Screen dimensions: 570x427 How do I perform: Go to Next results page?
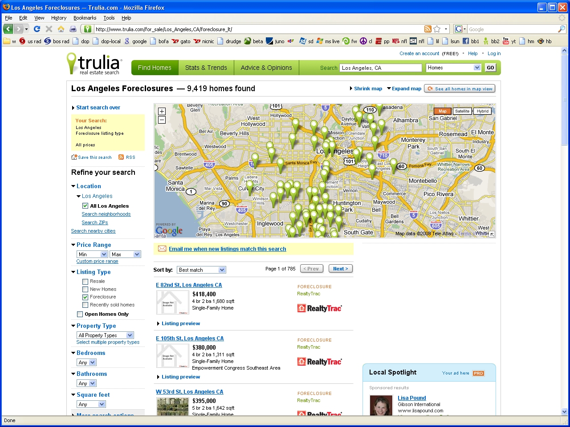[x=341, y=269]
